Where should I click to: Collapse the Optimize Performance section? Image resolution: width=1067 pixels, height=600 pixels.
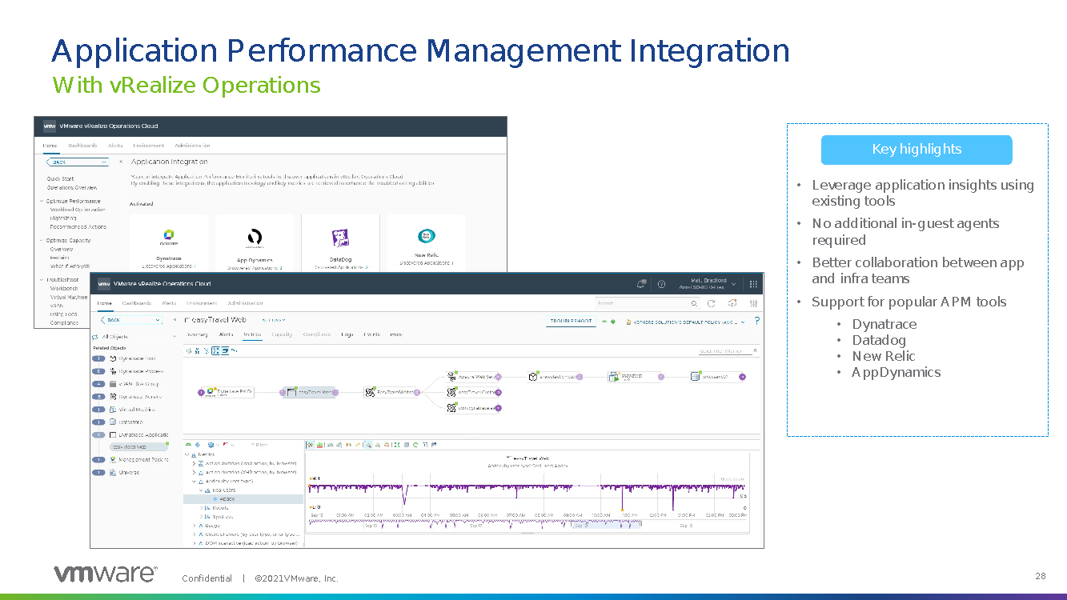[x=42, y=201]
